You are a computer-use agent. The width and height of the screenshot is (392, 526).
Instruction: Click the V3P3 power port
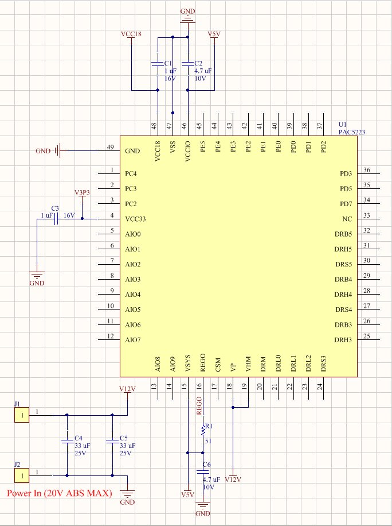pos(82,193)
